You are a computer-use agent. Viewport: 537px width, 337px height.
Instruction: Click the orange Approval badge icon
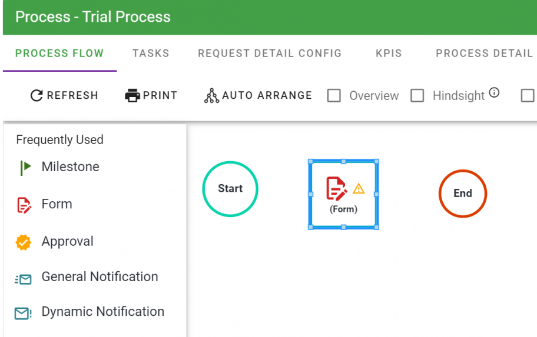click(23, 242)
